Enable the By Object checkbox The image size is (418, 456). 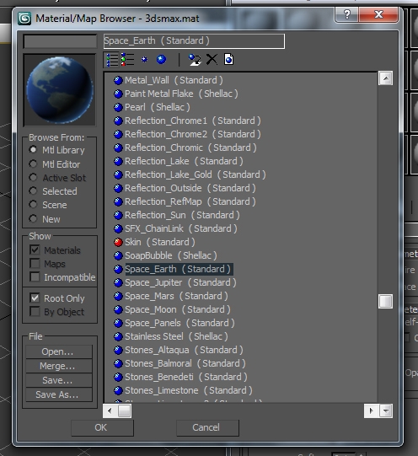click(35, 312)
